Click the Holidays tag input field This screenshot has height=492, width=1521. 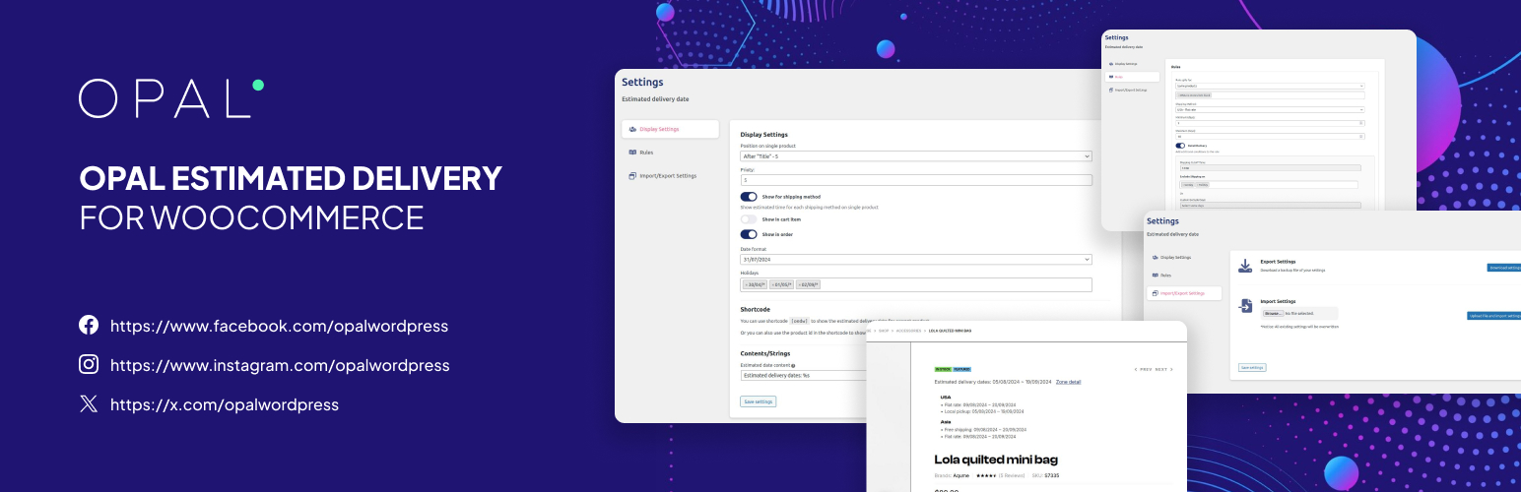pos(916,285)
